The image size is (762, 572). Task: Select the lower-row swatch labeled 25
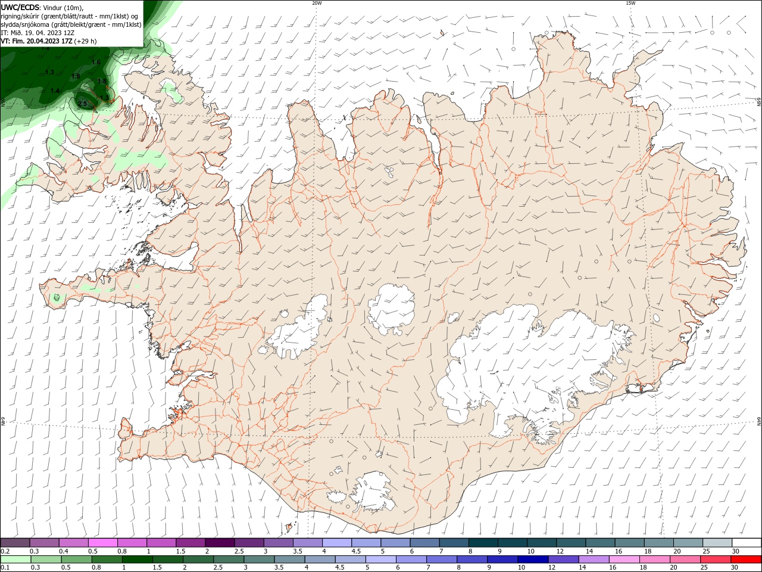tap(715, 559)
